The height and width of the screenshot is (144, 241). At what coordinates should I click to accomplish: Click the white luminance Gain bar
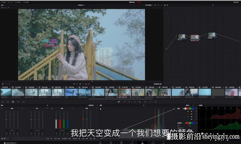click(x=56, y=124)
